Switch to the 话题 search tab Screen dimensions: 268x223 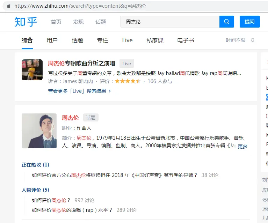tap(77, 40)
